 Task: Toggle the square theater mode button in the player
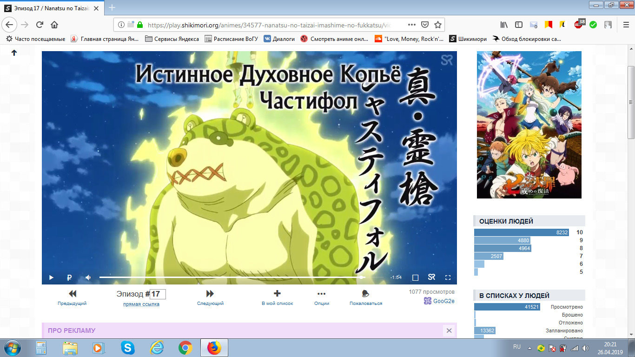click(x=416, y=278)
